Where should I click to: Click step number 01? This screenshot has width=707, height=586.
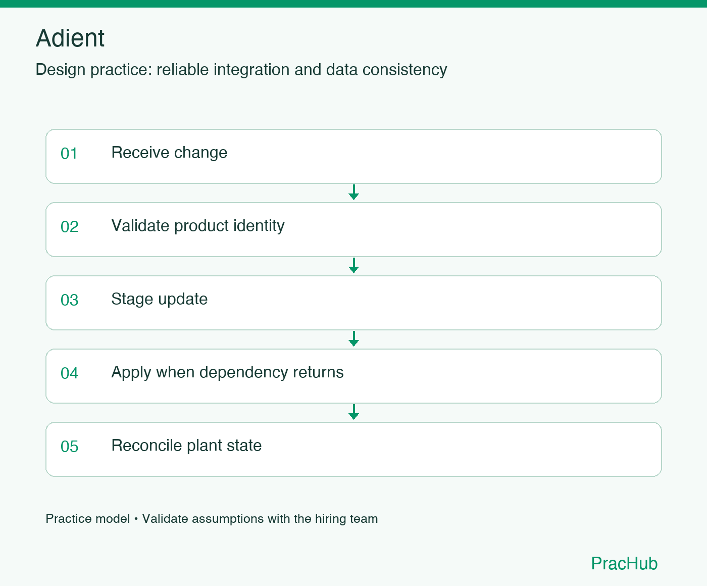pos(69,154)
